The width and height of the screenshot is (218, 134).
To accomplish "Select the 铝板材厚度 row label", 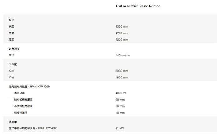I will point(21,113).
